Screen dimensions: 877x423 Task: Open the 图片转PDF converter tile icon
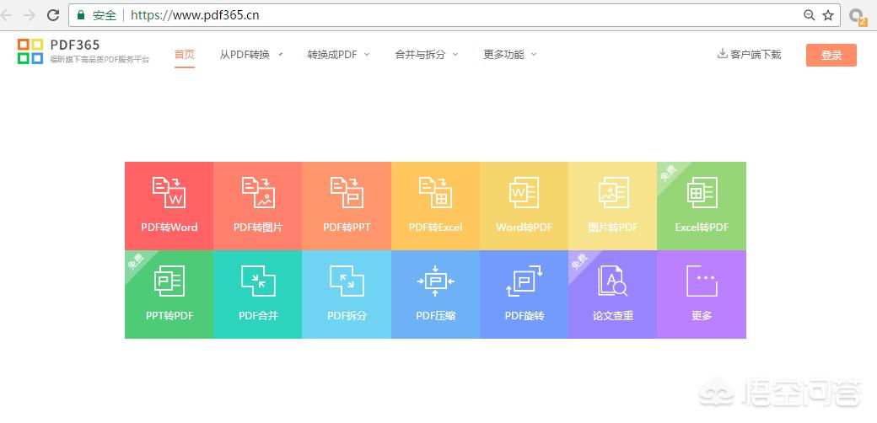coord(613,192)
